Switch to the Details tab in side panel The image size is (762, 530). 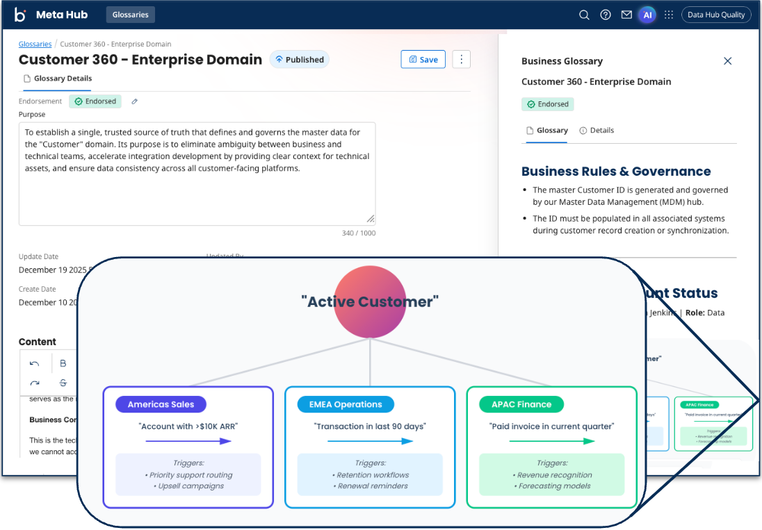pyautogui.click(x=597, y=131)
